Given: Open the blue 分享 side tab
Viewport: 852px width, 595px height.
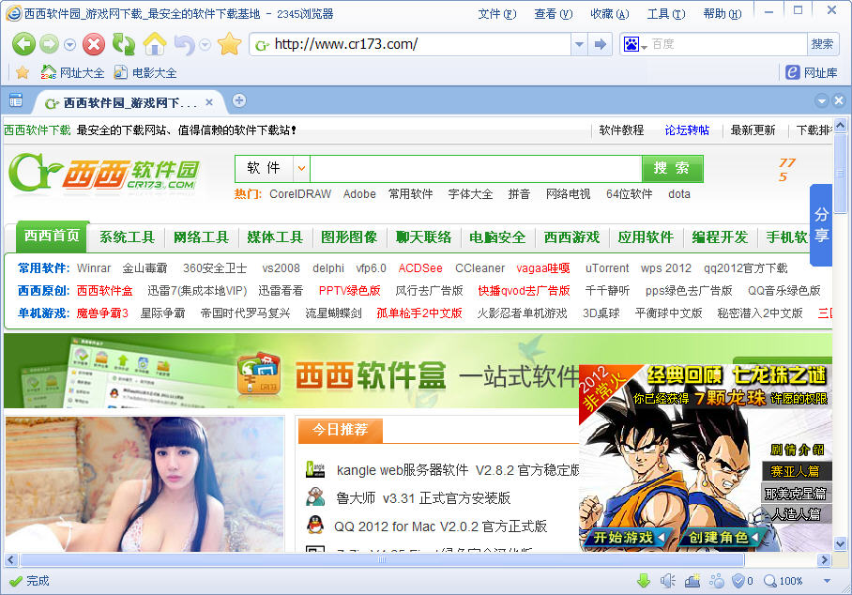Looking at the screenshot, I should (821, 224).
